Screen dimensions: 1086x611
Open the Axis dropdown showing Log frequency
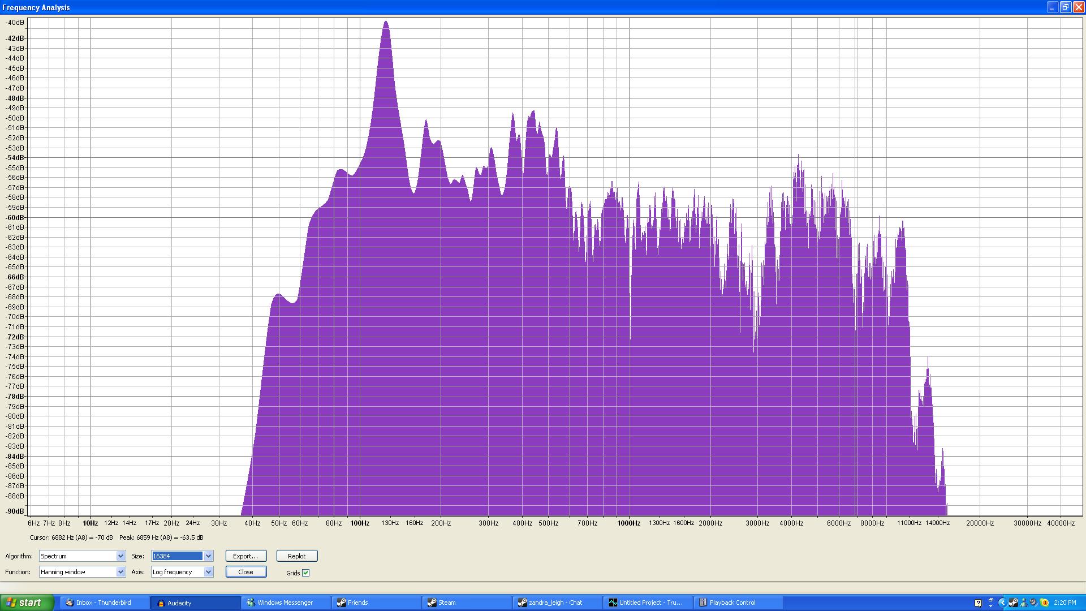coord(182,572)
